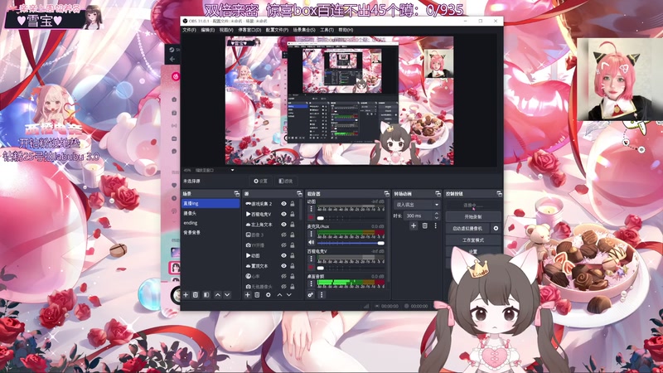Add a new scene with the plus icon in 场景 panel
Image resolution: width=663 pixels, height=373 pixels.
(186, 295)
